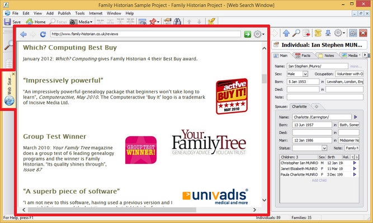Open the Window menu

click(114, 13)
